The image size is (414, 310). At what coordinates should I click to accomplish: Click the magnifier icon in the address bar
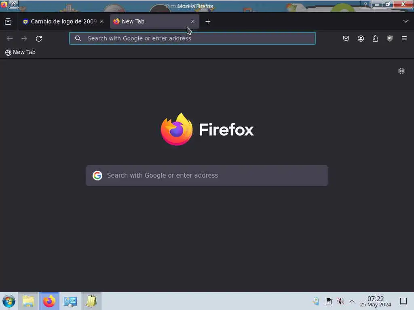point(78,38)
